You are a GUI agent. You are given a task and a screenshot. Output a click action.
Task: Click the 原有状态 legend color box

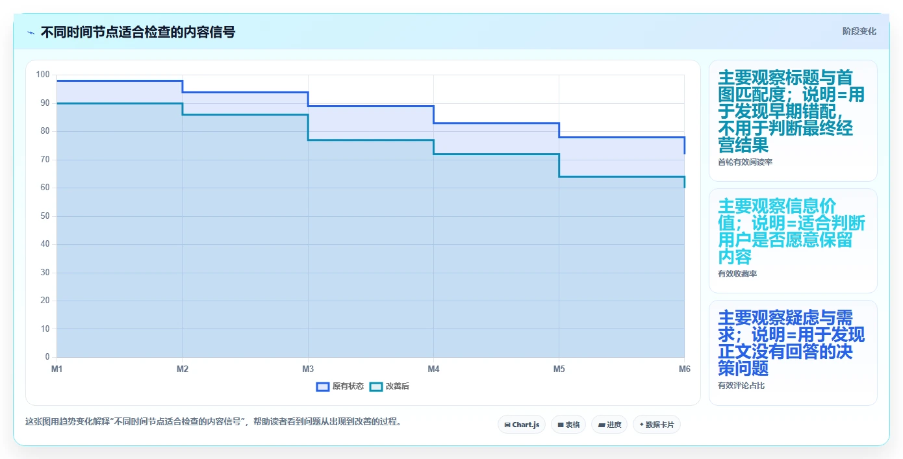323,386
